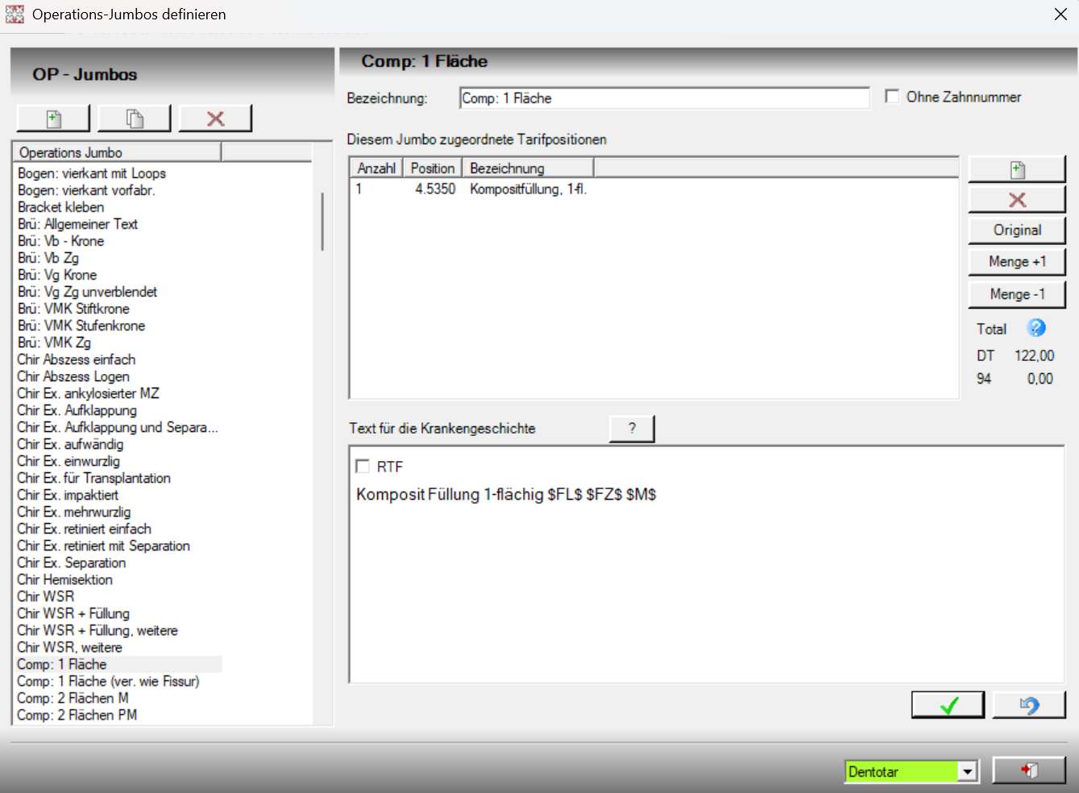Undo changes with the revert arrow
This screenshot has width=1079, height=793.
pyautogui.click(x=1030, y=705)
